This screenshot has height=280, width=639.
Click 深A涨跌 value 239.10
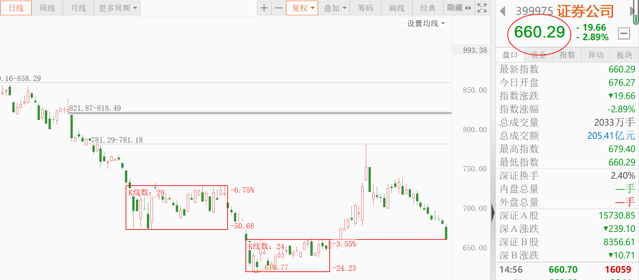[619, 229]
